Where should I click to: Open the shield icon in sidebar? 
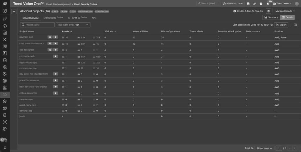point(5,74)
